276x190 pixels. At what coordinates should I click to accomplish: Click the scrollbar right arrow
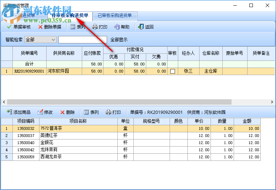tap(272, 102)
